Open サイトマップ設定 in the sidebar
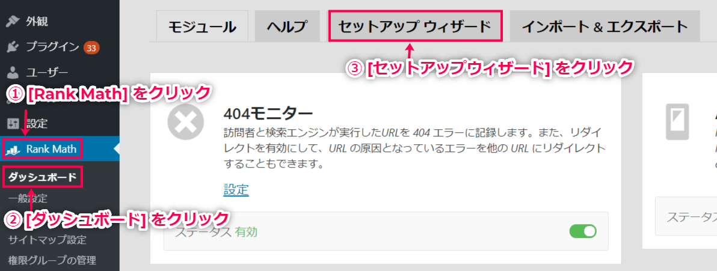This screenshot has width=717, height=271. click(47, 240)
